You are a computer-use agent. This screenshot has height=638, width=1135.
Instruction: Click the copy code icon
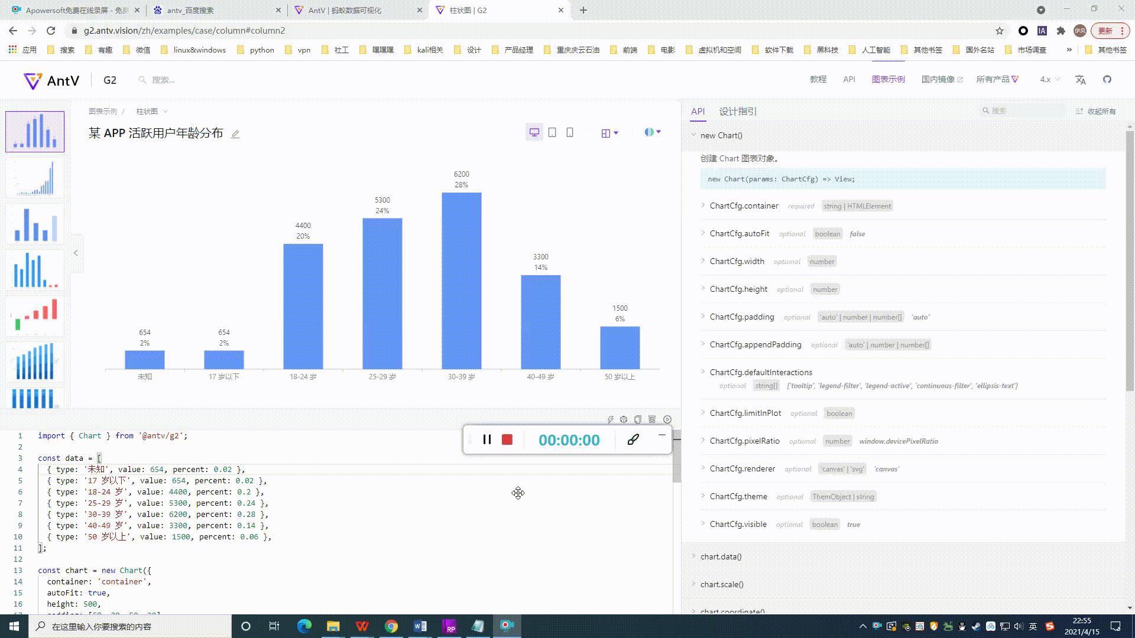point(638,419)
